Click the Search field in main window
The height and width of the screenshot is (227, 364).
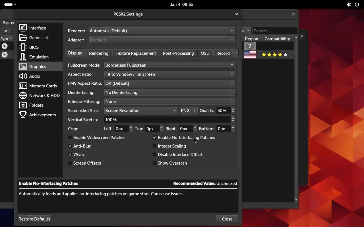[275, 31]
